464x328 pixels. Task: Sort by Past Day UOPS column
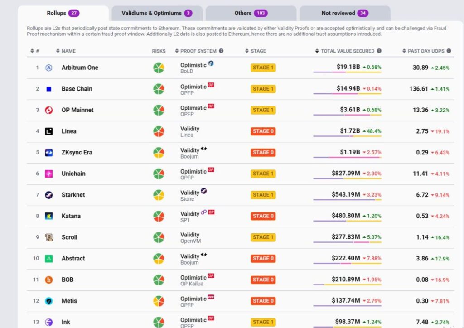[424, 51]
